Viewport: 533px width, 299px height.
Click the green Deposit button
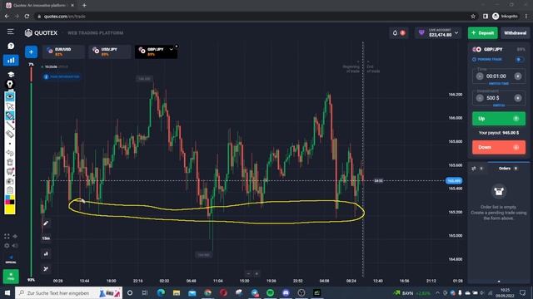[x=483, y=33]
